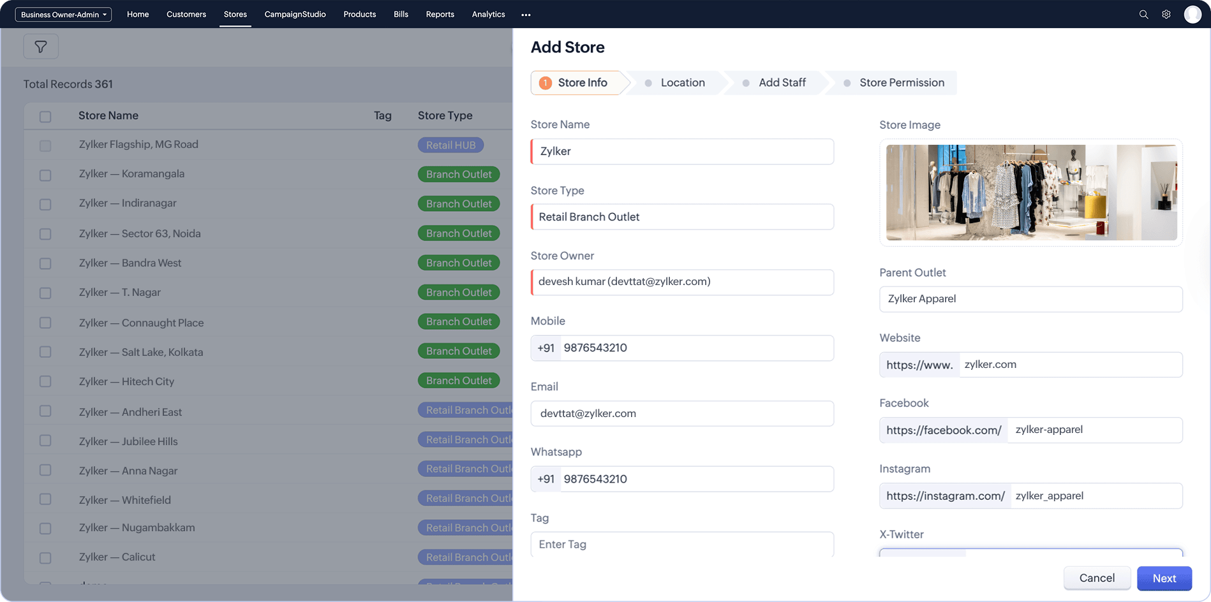
Task: Click the filter funnel above the store list
Action: click(41, 46)
